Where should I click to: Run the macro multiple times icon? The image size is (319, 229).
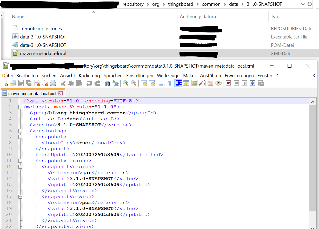252,83
